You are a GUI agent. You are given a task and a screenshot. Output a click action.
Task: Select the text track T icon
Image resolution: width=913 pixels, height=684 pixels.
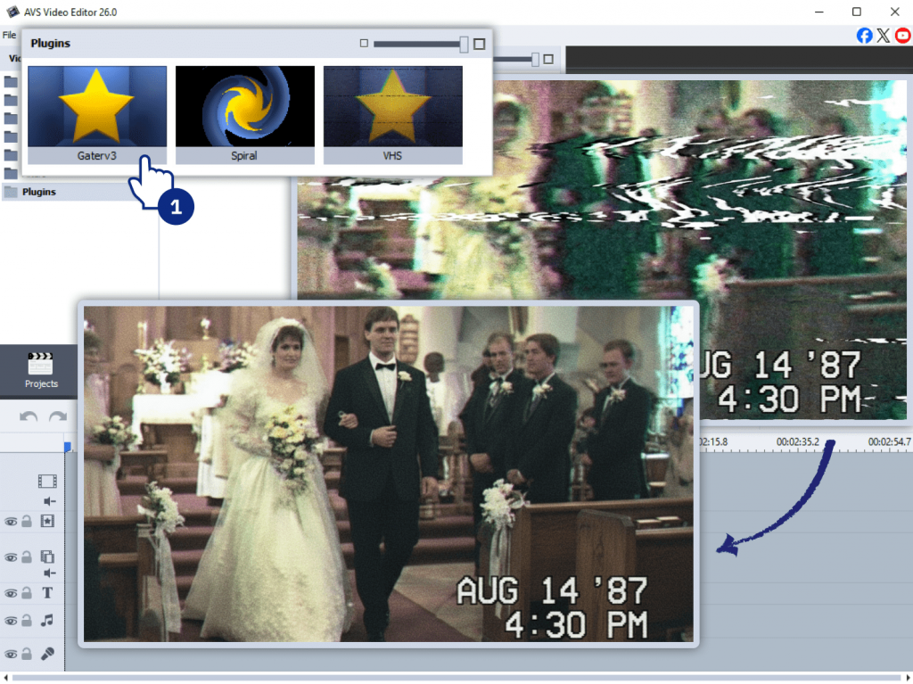(47, 593)
